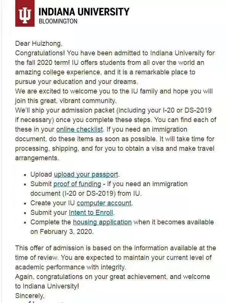Viewport: 227px width, 303px height.
Task: Open the proof of funding link
Action: click(77, 184)
